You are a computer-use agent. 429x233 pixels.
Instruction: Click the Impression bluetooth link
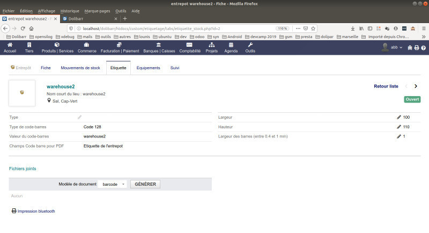(x=36, y=211)
